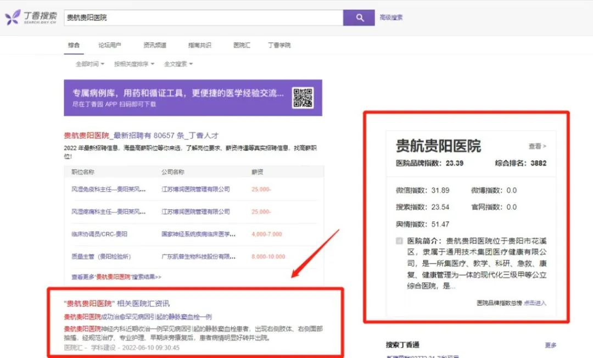
Task: Click 更多 beside 搜索丁香通
Action: (x=551, y=345)
